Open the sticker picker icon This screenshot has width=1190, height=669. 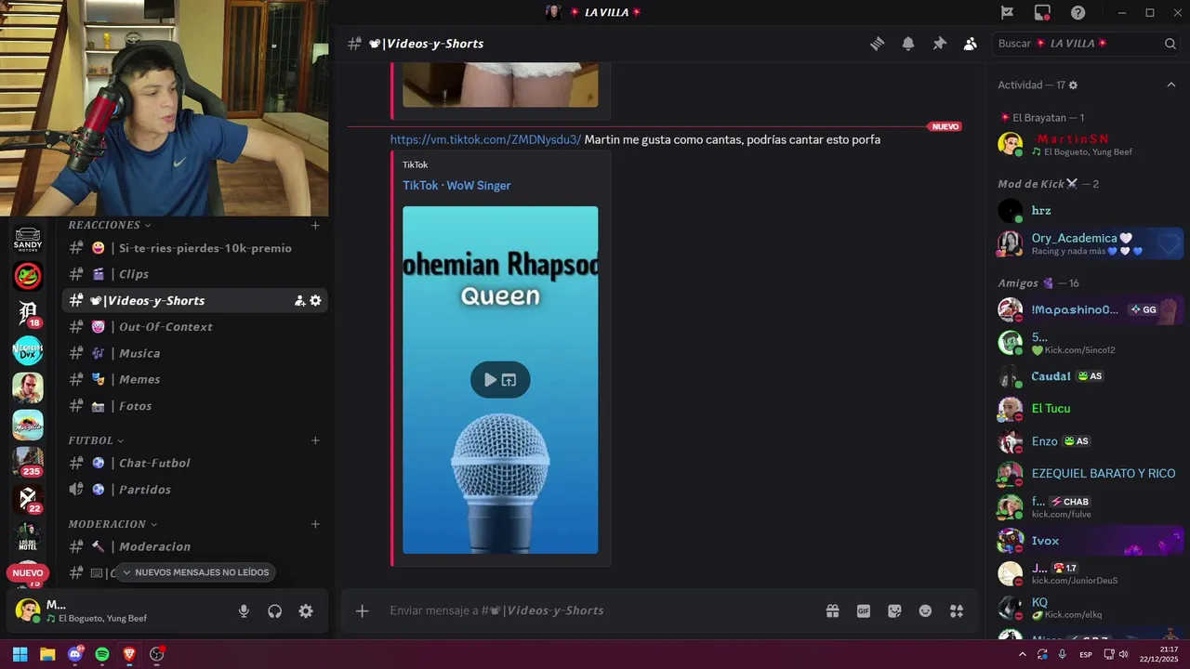[x=894, y=610]
